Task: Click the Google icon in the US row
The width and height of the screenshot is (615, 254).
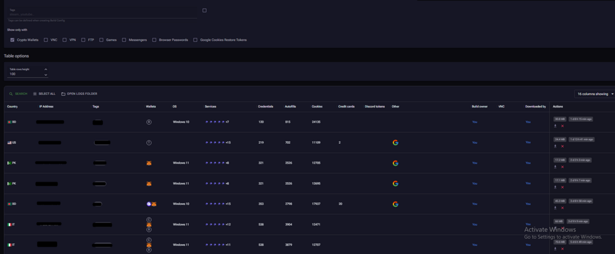Action: (395, 143)
